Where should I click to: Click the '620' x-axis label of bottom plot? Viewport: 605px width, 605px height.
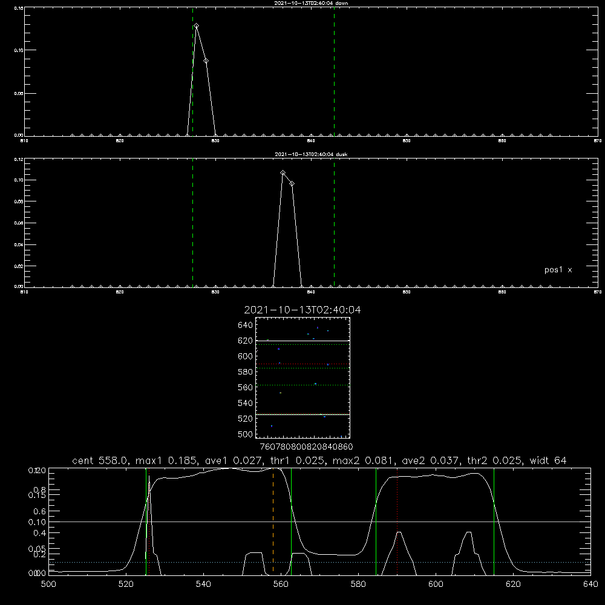pyautogui.click(x=513, y=584)
